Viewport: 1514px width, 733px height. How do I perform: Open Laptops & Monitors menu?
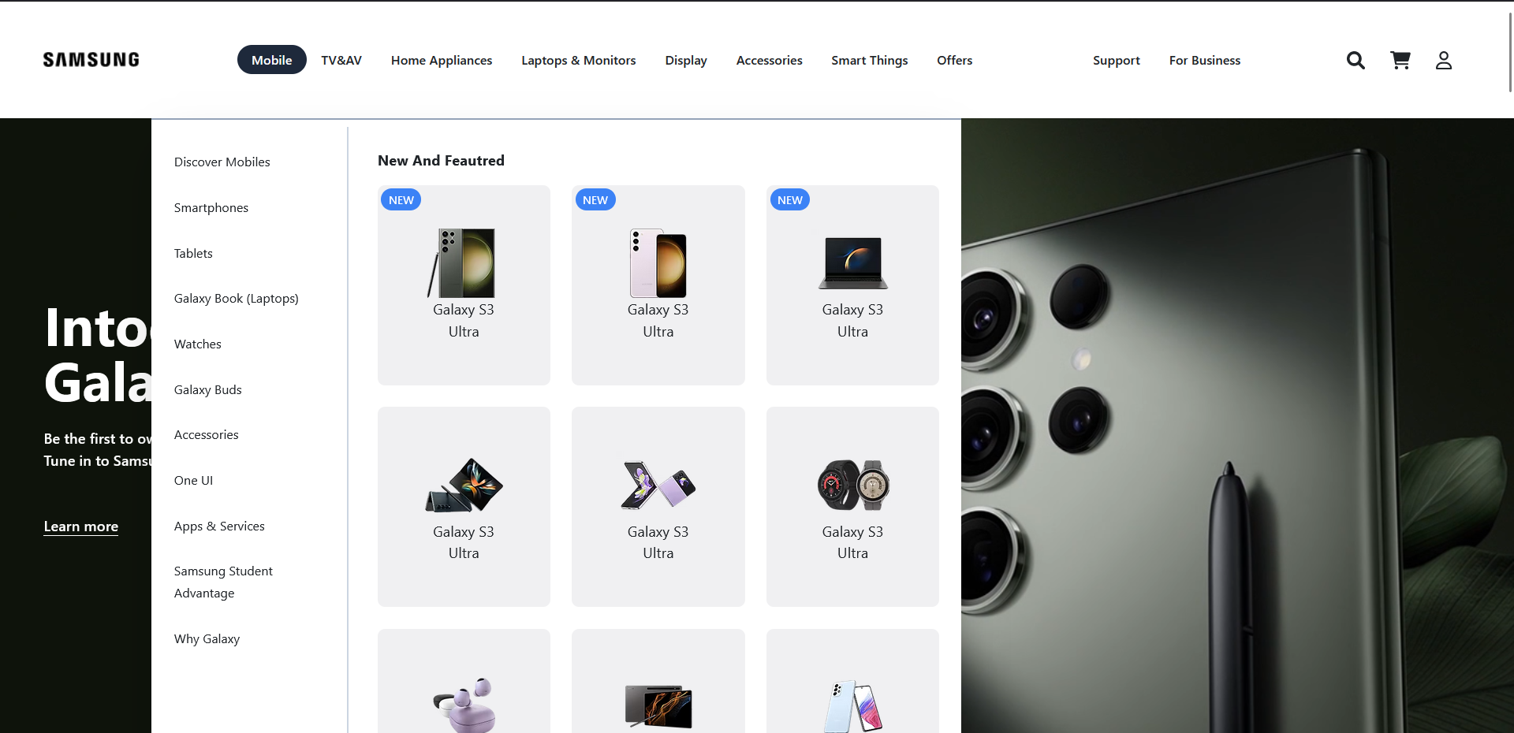coord(579,60)
